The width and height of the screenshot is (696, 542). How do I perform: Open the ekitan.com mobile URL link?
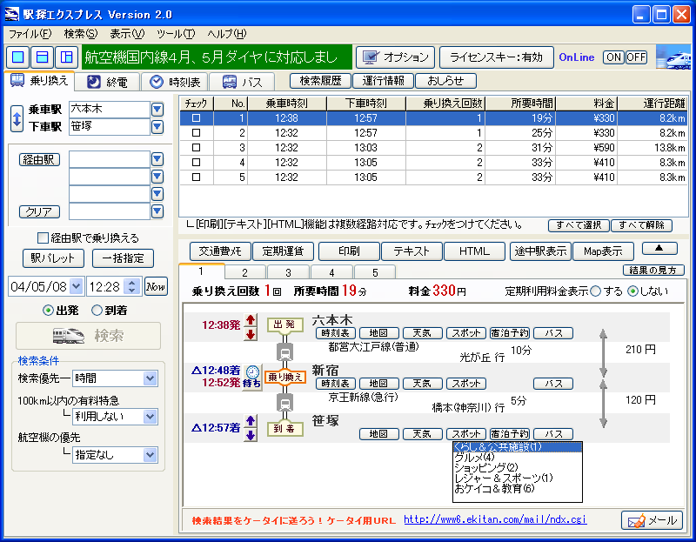495,519
